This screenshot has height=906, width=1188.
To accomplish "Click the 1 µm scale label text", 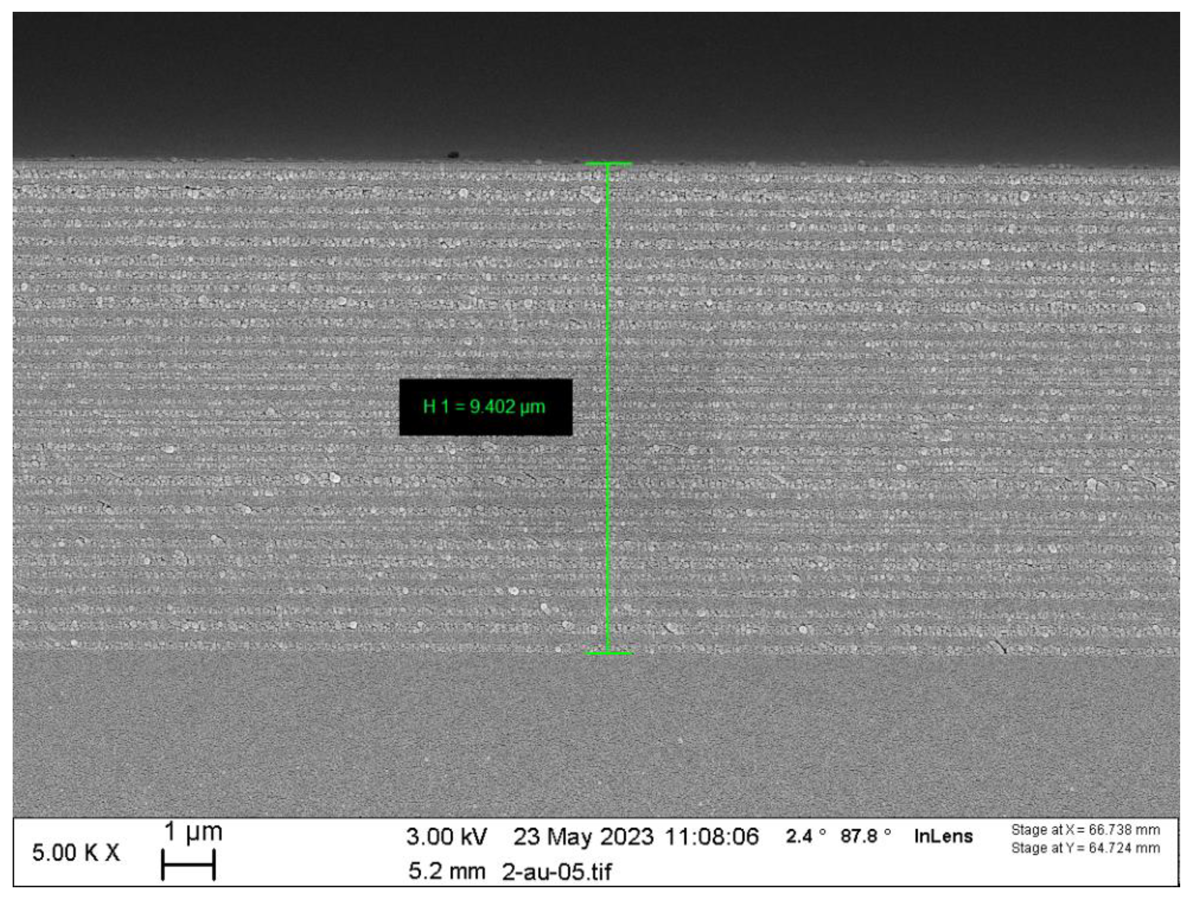I will click(192, 831).
